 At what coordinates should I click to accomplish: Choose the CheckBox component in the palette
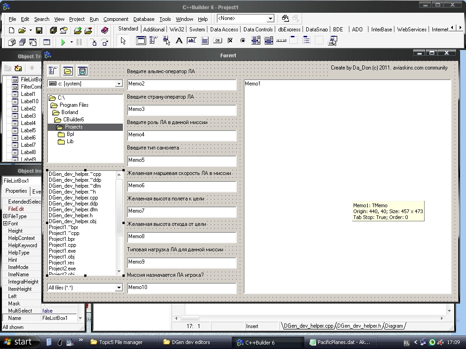click(x=230, y=41)
